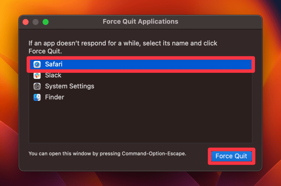Viewport: 281px width, 186px height.
Task: Click the green zoom window button
Action: [45, 22]
